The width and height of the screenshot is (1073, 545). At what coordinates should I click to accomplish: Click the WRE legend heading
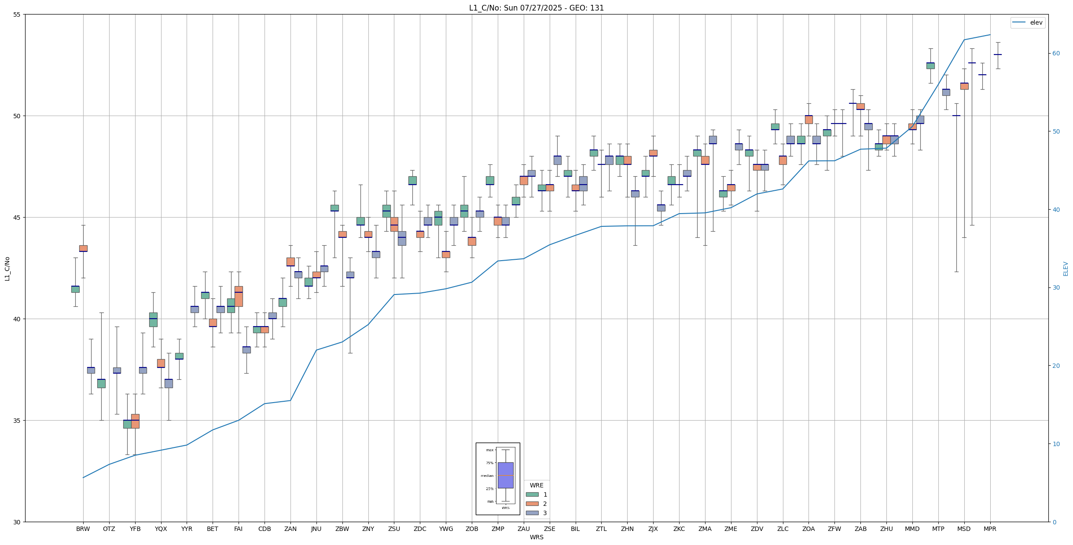(536, 485)
